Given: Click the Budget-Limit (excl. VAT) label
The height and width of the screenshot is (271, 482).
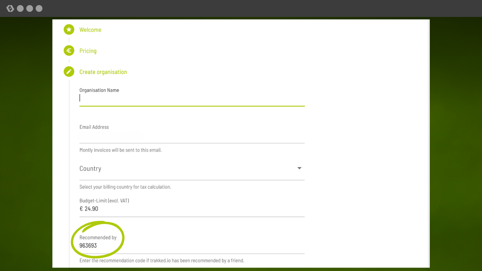Looking at the screenshot, I should click(x=104, y=201).
